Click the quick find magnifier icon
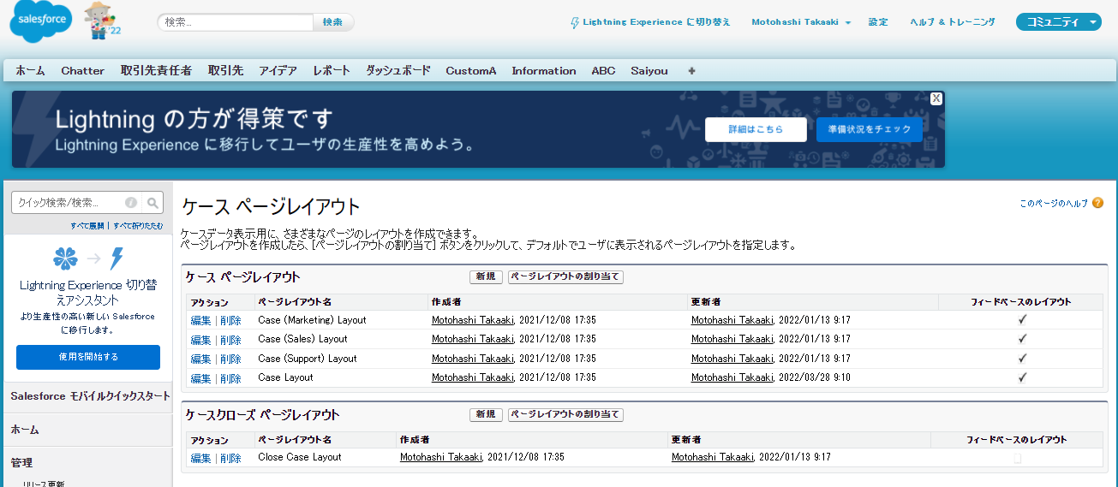This screenshot has height=487, width=1118. (x=152, y=203)
